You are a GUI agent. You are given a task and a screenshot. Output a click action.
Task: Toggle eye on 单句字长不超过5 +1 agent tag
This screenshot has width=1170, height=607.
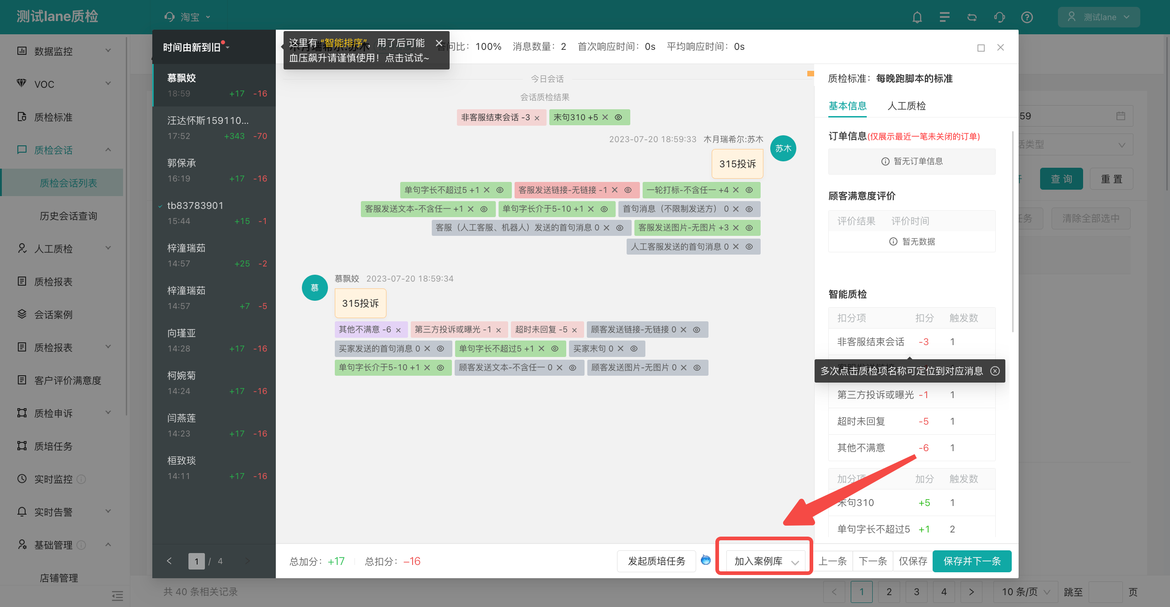click(x=500, y=190)
